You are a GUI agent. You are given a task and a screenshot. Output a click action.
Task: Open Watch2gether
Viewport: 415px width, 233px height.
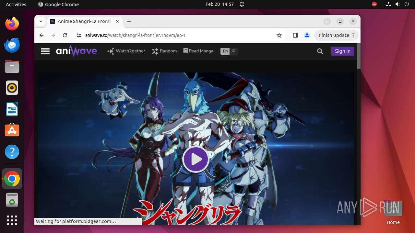tap(126, 51)
